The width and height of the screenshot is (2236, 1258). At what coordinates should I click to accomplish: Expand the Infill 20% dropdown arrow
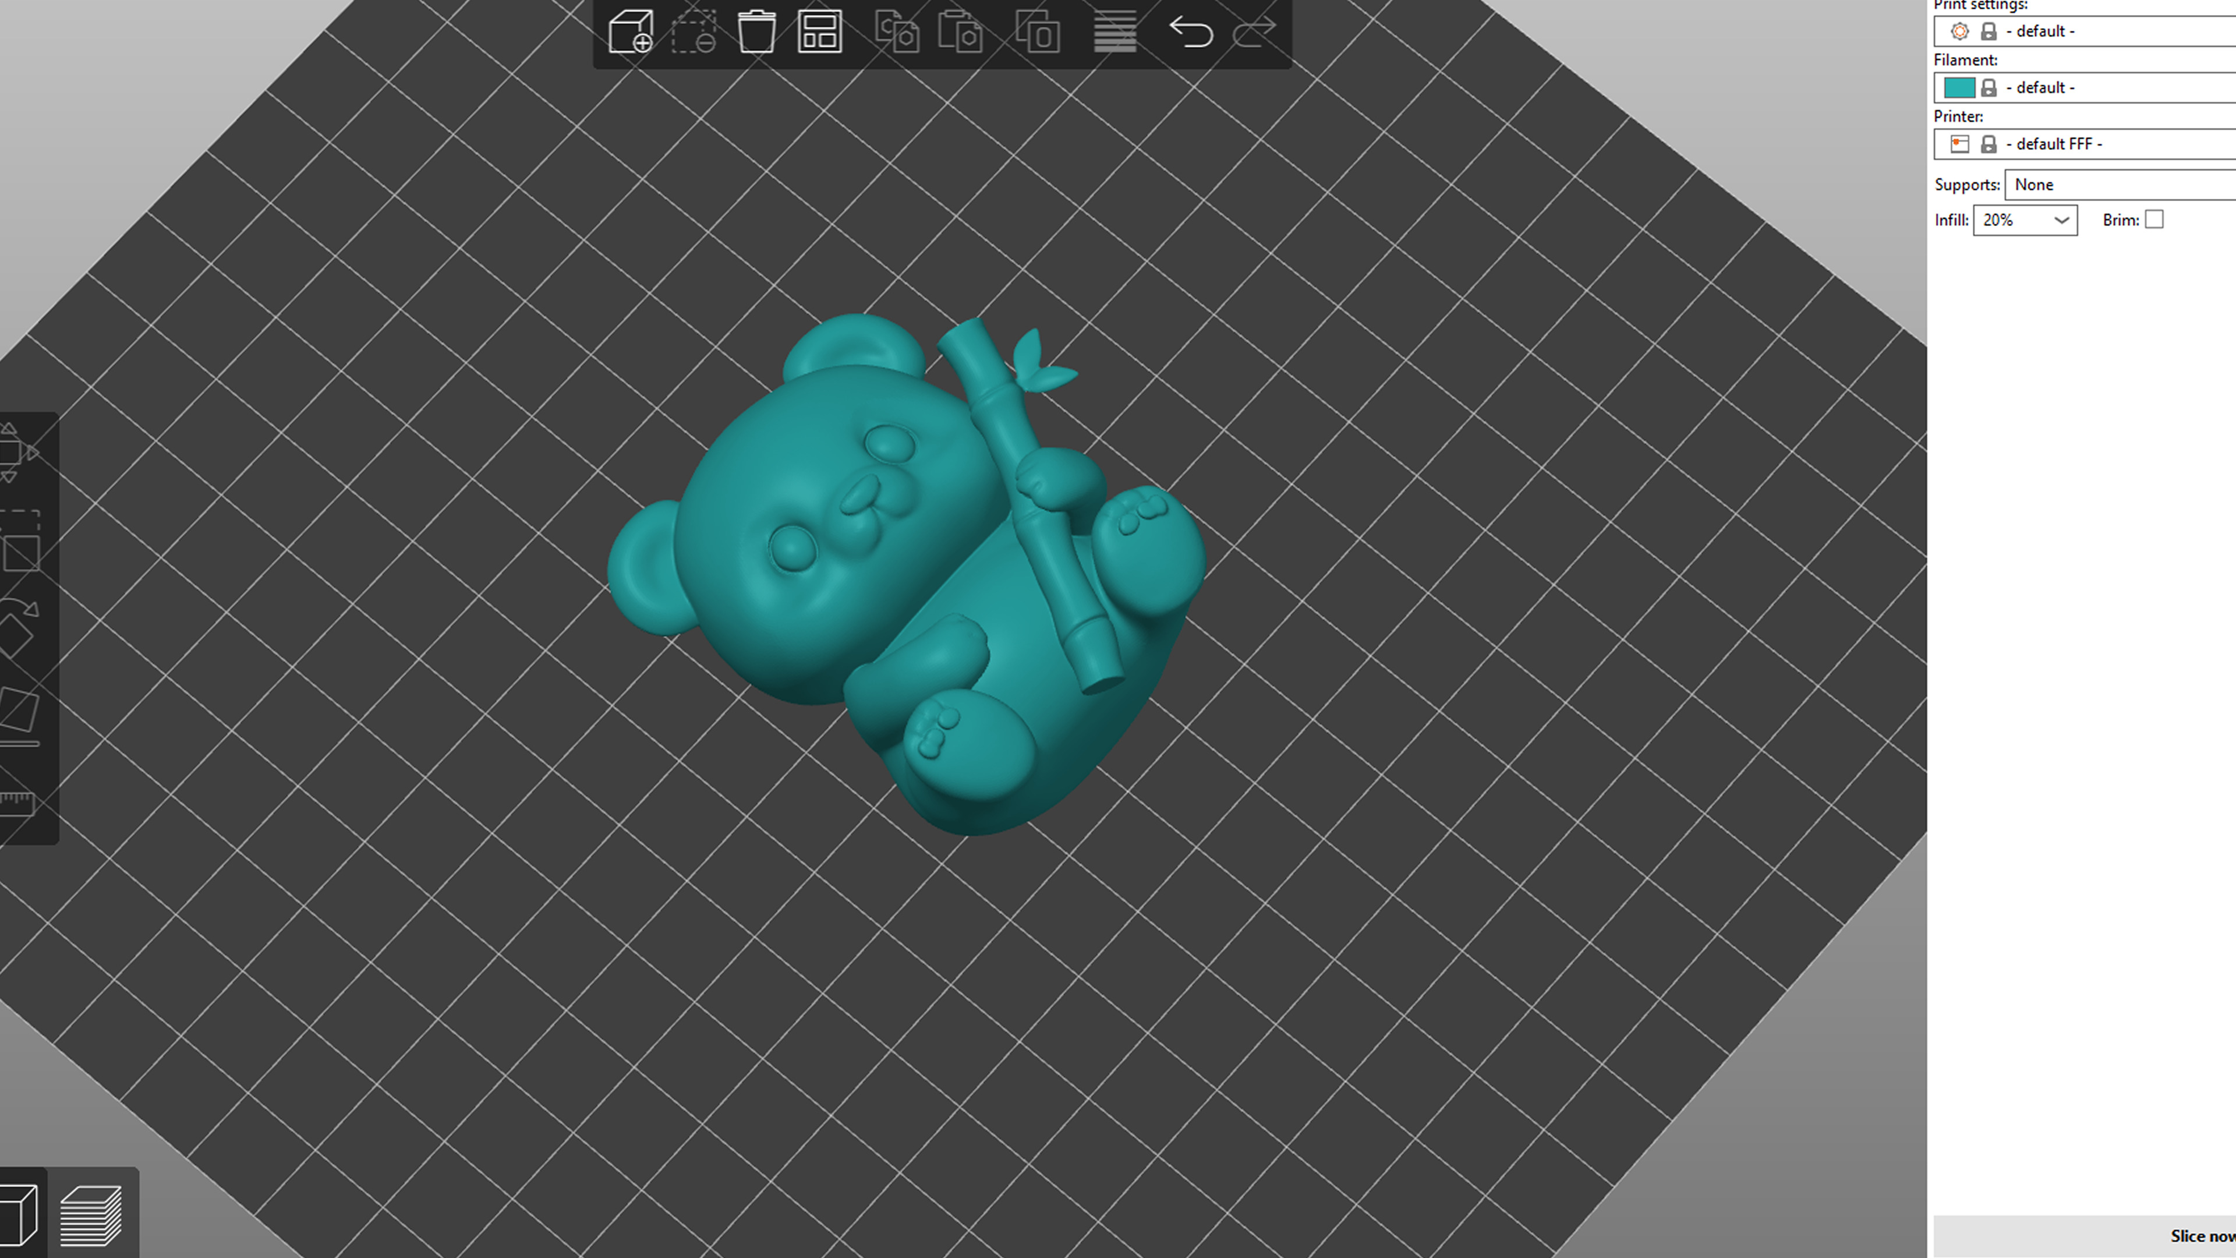tap(2061, 221)
